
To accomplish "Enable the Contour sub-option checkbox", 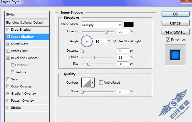I will pyautogui.click(x=12, y=65).
